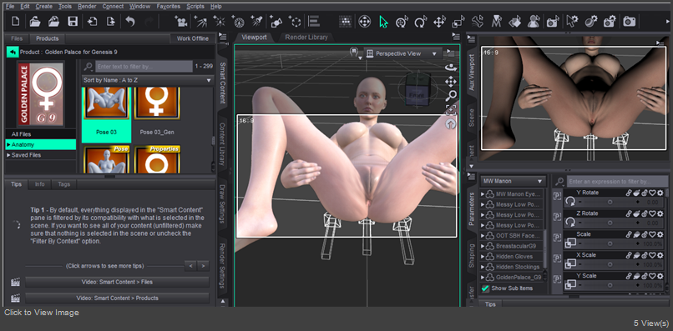Screen dimensions: 673x331
Task: Click the Scale slider handle
Action: click(610, 243)
